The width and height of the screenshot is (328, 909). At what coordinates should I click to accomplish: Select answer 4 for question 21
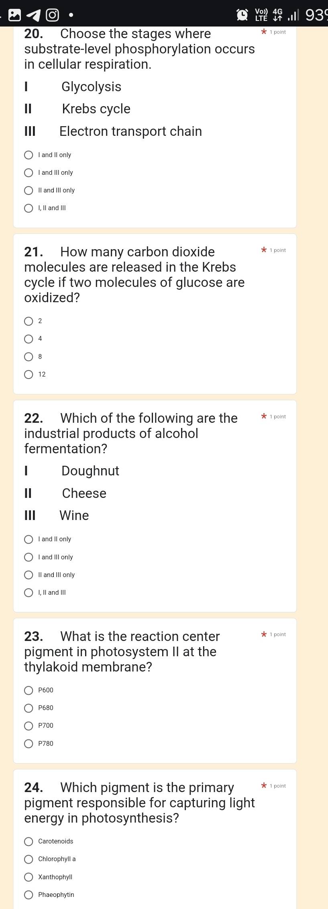coord(29,339)
